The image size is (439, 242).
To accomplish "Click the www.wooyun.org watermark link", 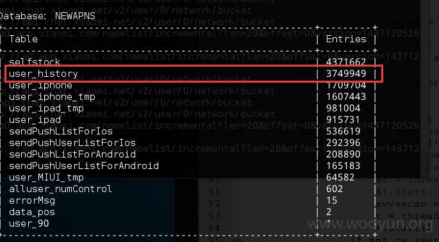I will coord(371,223).
